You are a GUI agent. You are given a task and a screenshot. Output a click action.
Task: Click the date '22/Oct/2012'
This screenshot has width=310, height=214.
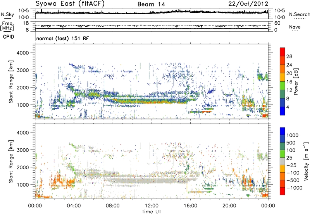[x=248, y=4]
